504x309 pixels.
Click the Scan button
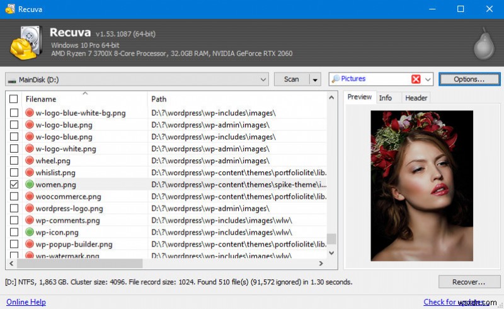pos(292,79)
